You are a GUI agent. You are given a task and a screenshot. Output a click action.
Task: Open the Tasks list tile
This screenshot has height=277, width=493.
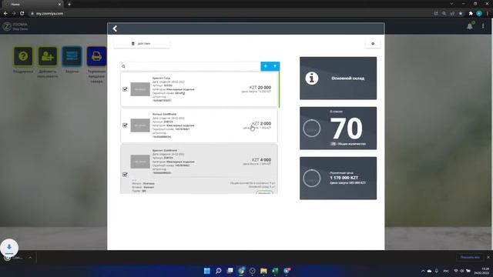pyautogui.click(x=72, y=56)
